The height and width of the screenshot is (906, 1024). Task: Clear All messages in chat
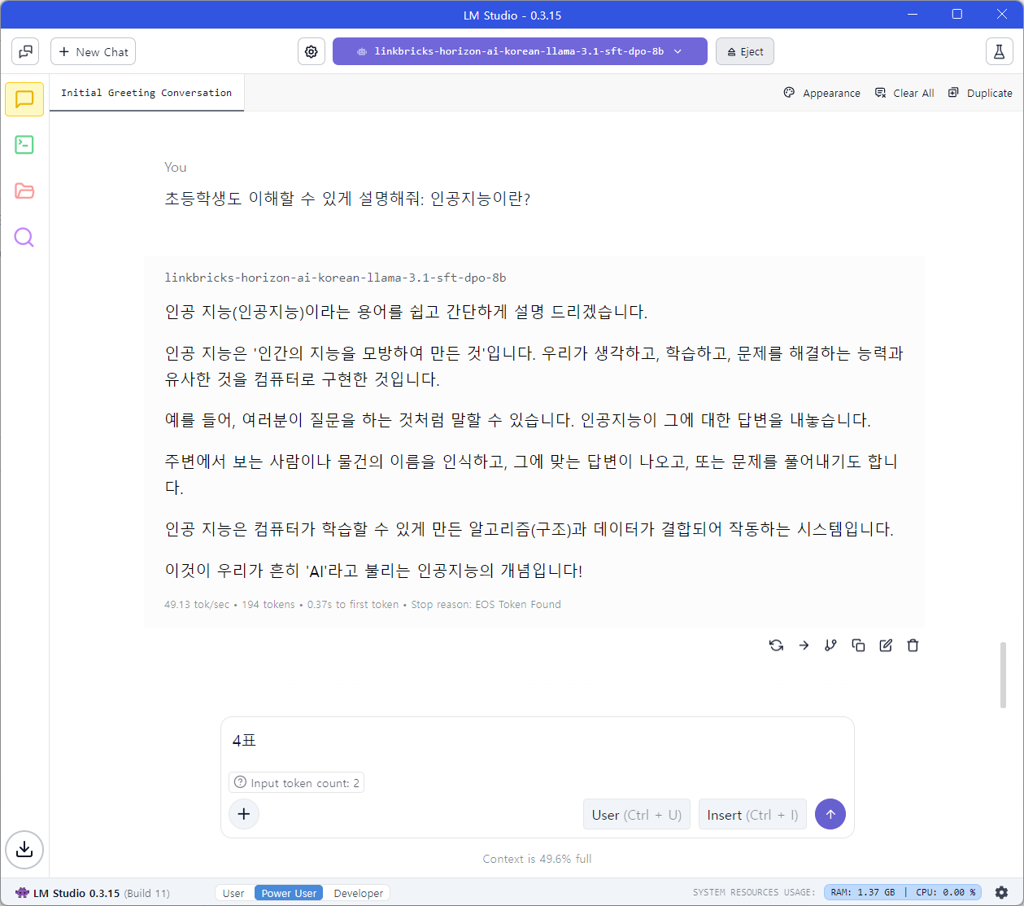point(904,93)
